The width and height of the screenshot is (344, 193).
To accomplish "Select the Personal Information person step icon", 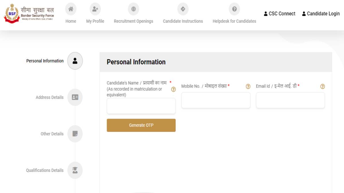I will click(x=75, y=61).
